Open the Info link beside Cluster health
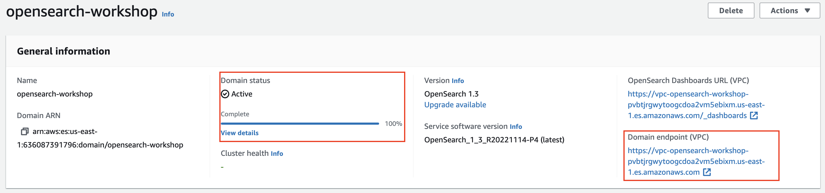Viewport: 825px width, 193px height. pos(277,154)
